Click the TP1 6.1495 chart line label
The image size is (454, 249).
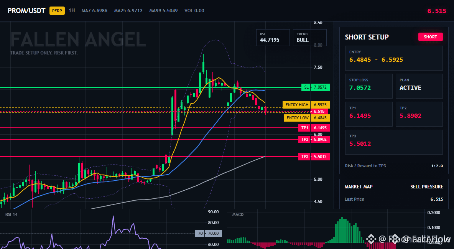click(314, 128)
